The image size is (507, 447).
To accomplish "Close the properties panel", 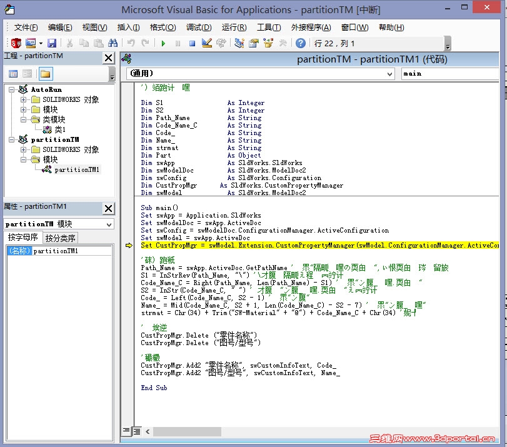I will pyautogui.click(x=109, y=209).
